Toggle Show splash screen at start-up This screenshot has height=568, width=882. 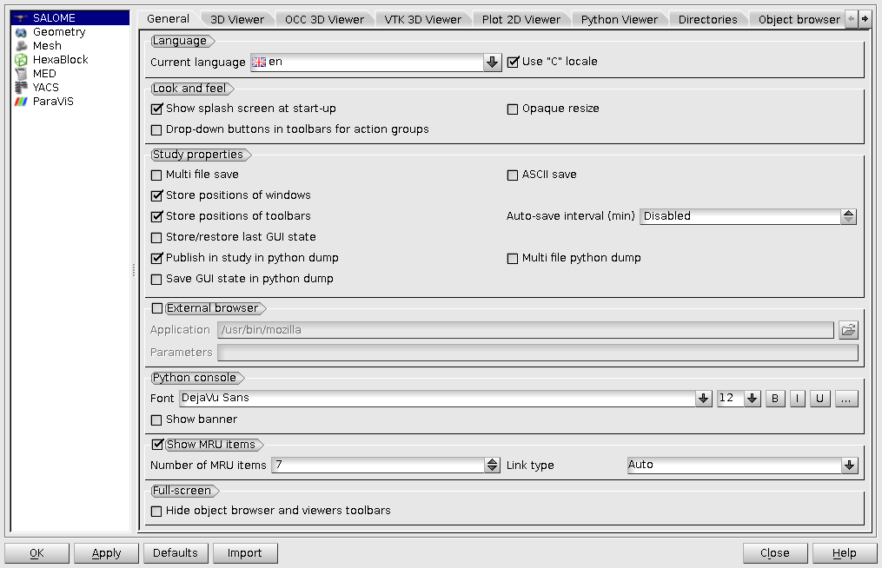coord(157,109)
